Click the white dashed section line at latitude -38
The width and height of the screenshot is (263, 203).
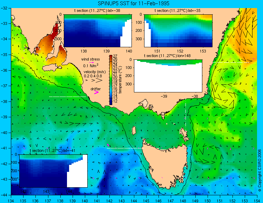tap(67, 97)
